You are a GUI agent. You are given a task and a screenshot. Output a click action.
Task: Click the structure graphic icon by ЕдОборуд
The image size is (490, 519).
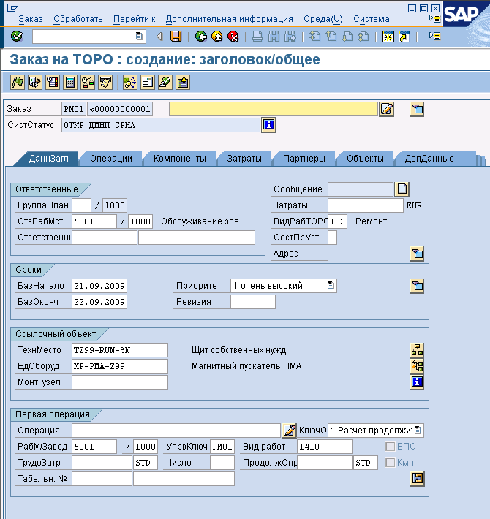tap(417, 365)
